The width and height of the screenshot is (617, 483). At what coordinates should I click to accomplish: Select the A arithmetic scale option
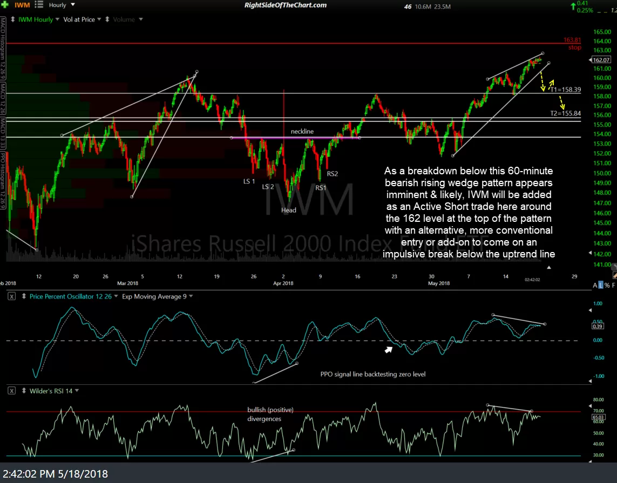click(595, 285)
